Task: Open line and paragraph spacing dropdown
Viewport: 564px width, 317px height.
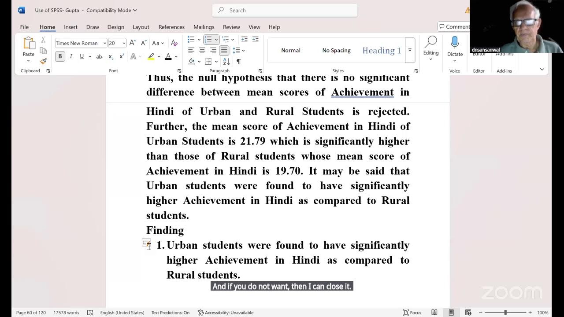Action: (238, 50)
